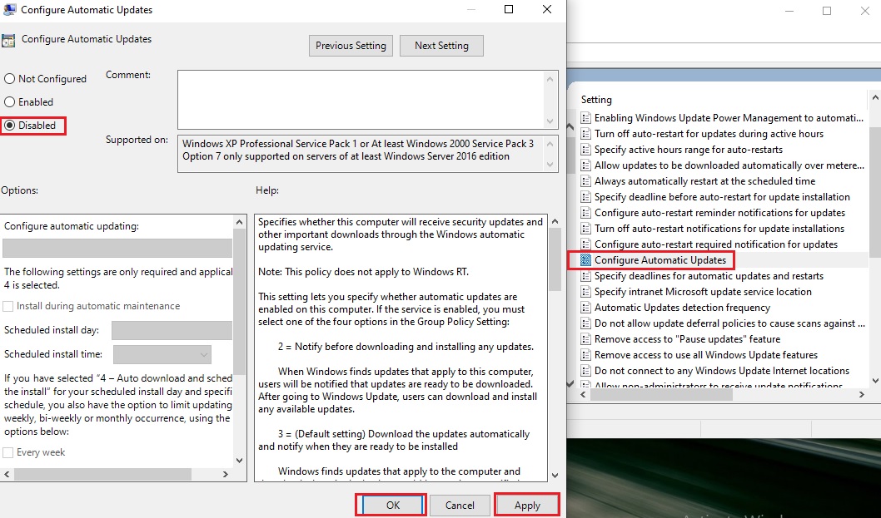Select the Enabled radio button
This screenshot has height=518, width=881.
point(10,102)
